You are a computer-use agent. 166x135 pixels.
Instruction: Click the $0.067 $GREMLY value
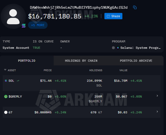coord(121,97)
